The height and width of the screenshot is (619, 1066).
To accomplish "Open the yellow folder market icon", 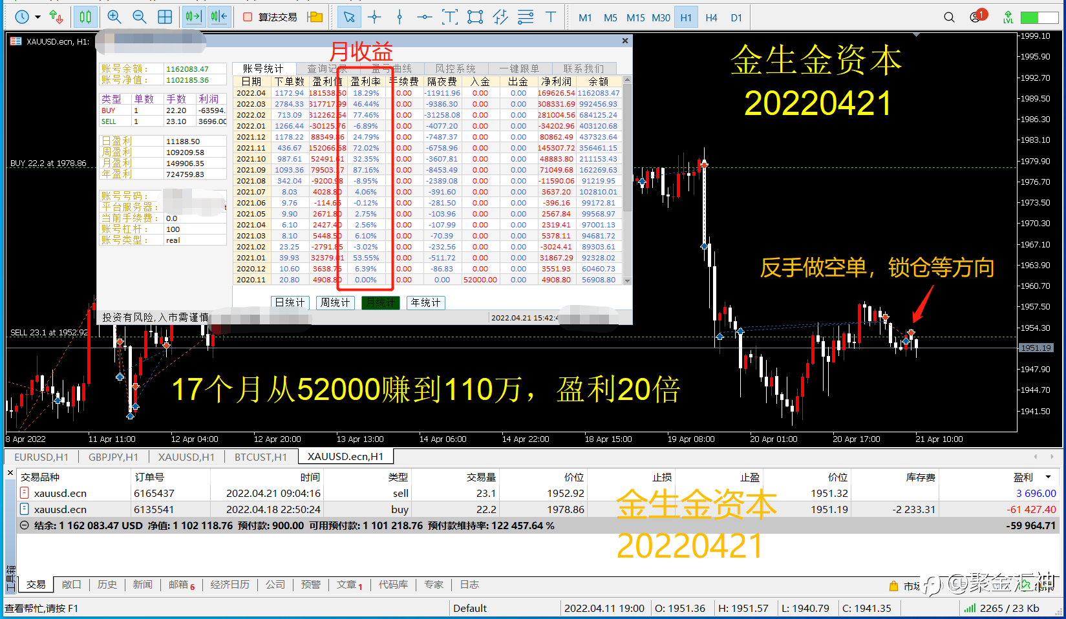I will coord(315,17).
